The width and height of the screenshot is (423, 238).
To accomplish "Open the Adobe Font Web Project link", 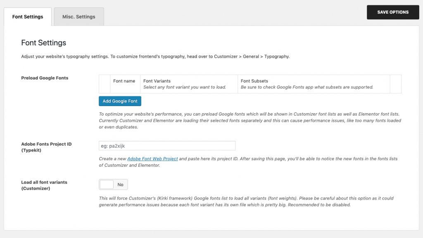I will (152, 159).
